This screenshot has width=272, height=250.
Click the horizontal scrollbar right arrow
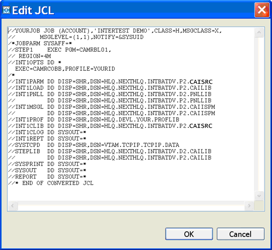click(249, 206)
